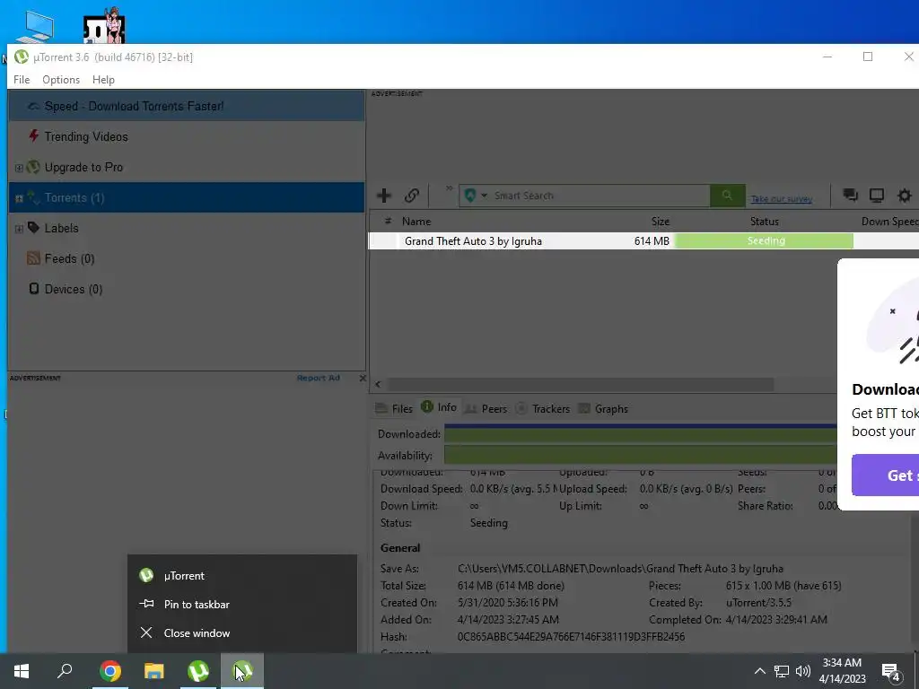Open preferences with the gear icon
This screenshot has height=689, width=919.
tap(905, 195)
